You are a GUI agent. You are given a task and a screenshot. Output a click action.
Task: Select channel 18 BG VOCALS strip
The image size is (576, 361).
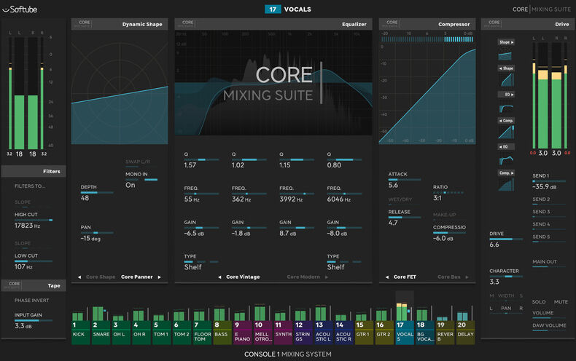click(x=425, y=333)
